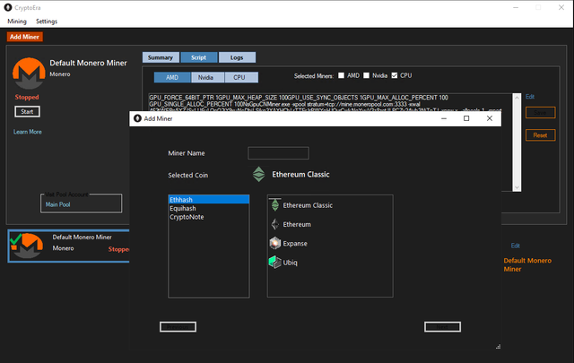Click the Expanse coin icon

275,243
